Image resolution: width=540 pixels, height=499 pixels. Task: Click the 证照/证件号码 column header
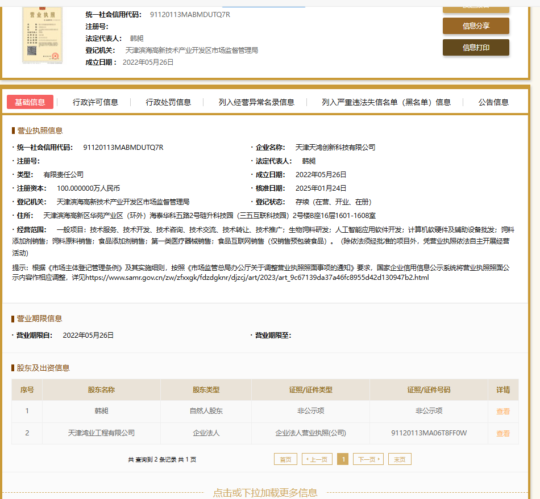click(x=429, y=389)
